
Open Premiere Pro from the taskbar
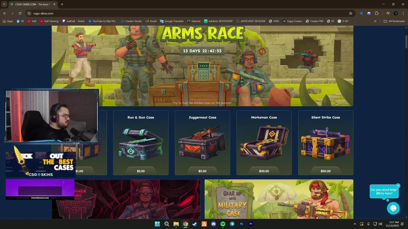coord(251,224)
